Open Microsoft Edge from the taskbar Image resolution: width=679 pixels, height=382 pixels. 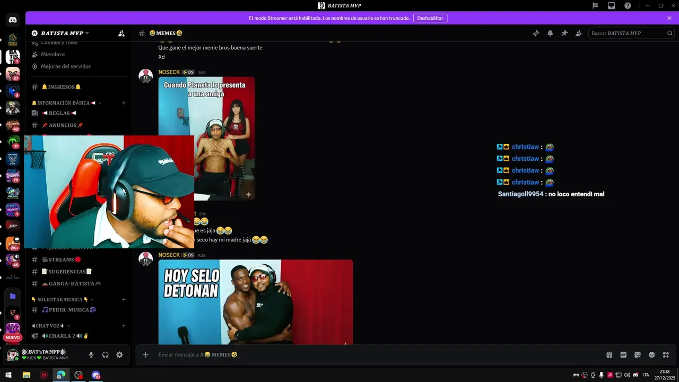pyautogui.click(x=61, y=375)
